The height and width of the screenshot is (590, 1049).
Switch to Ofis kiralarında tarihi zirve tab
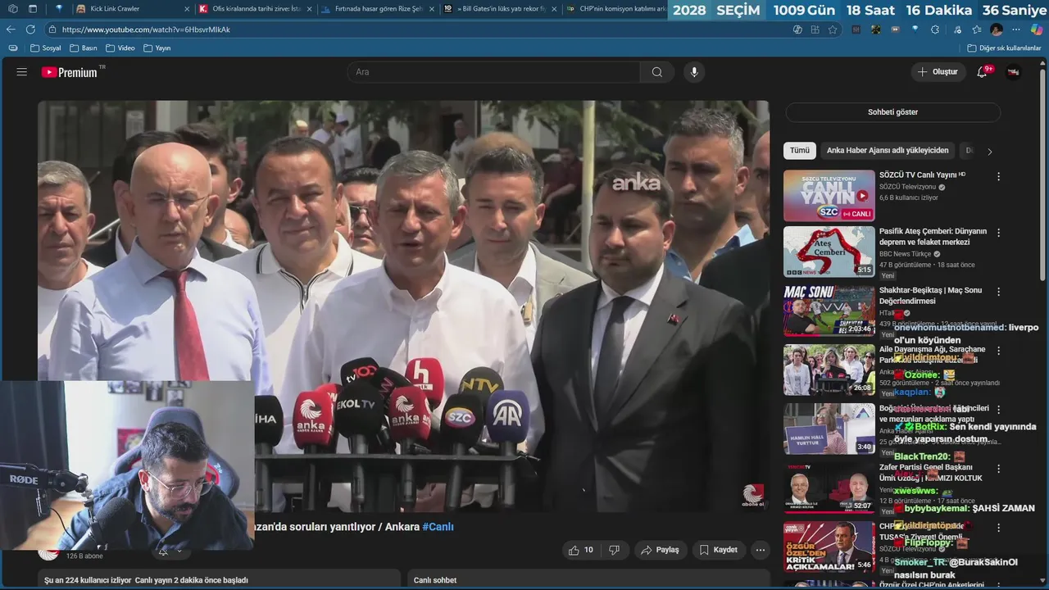coord(255,9)
